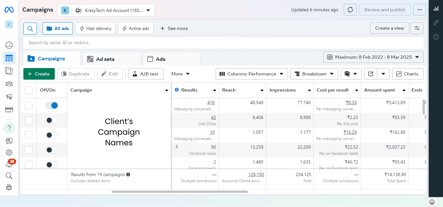
Task: Click the A/B test button
Action: (x=146, y=74)
